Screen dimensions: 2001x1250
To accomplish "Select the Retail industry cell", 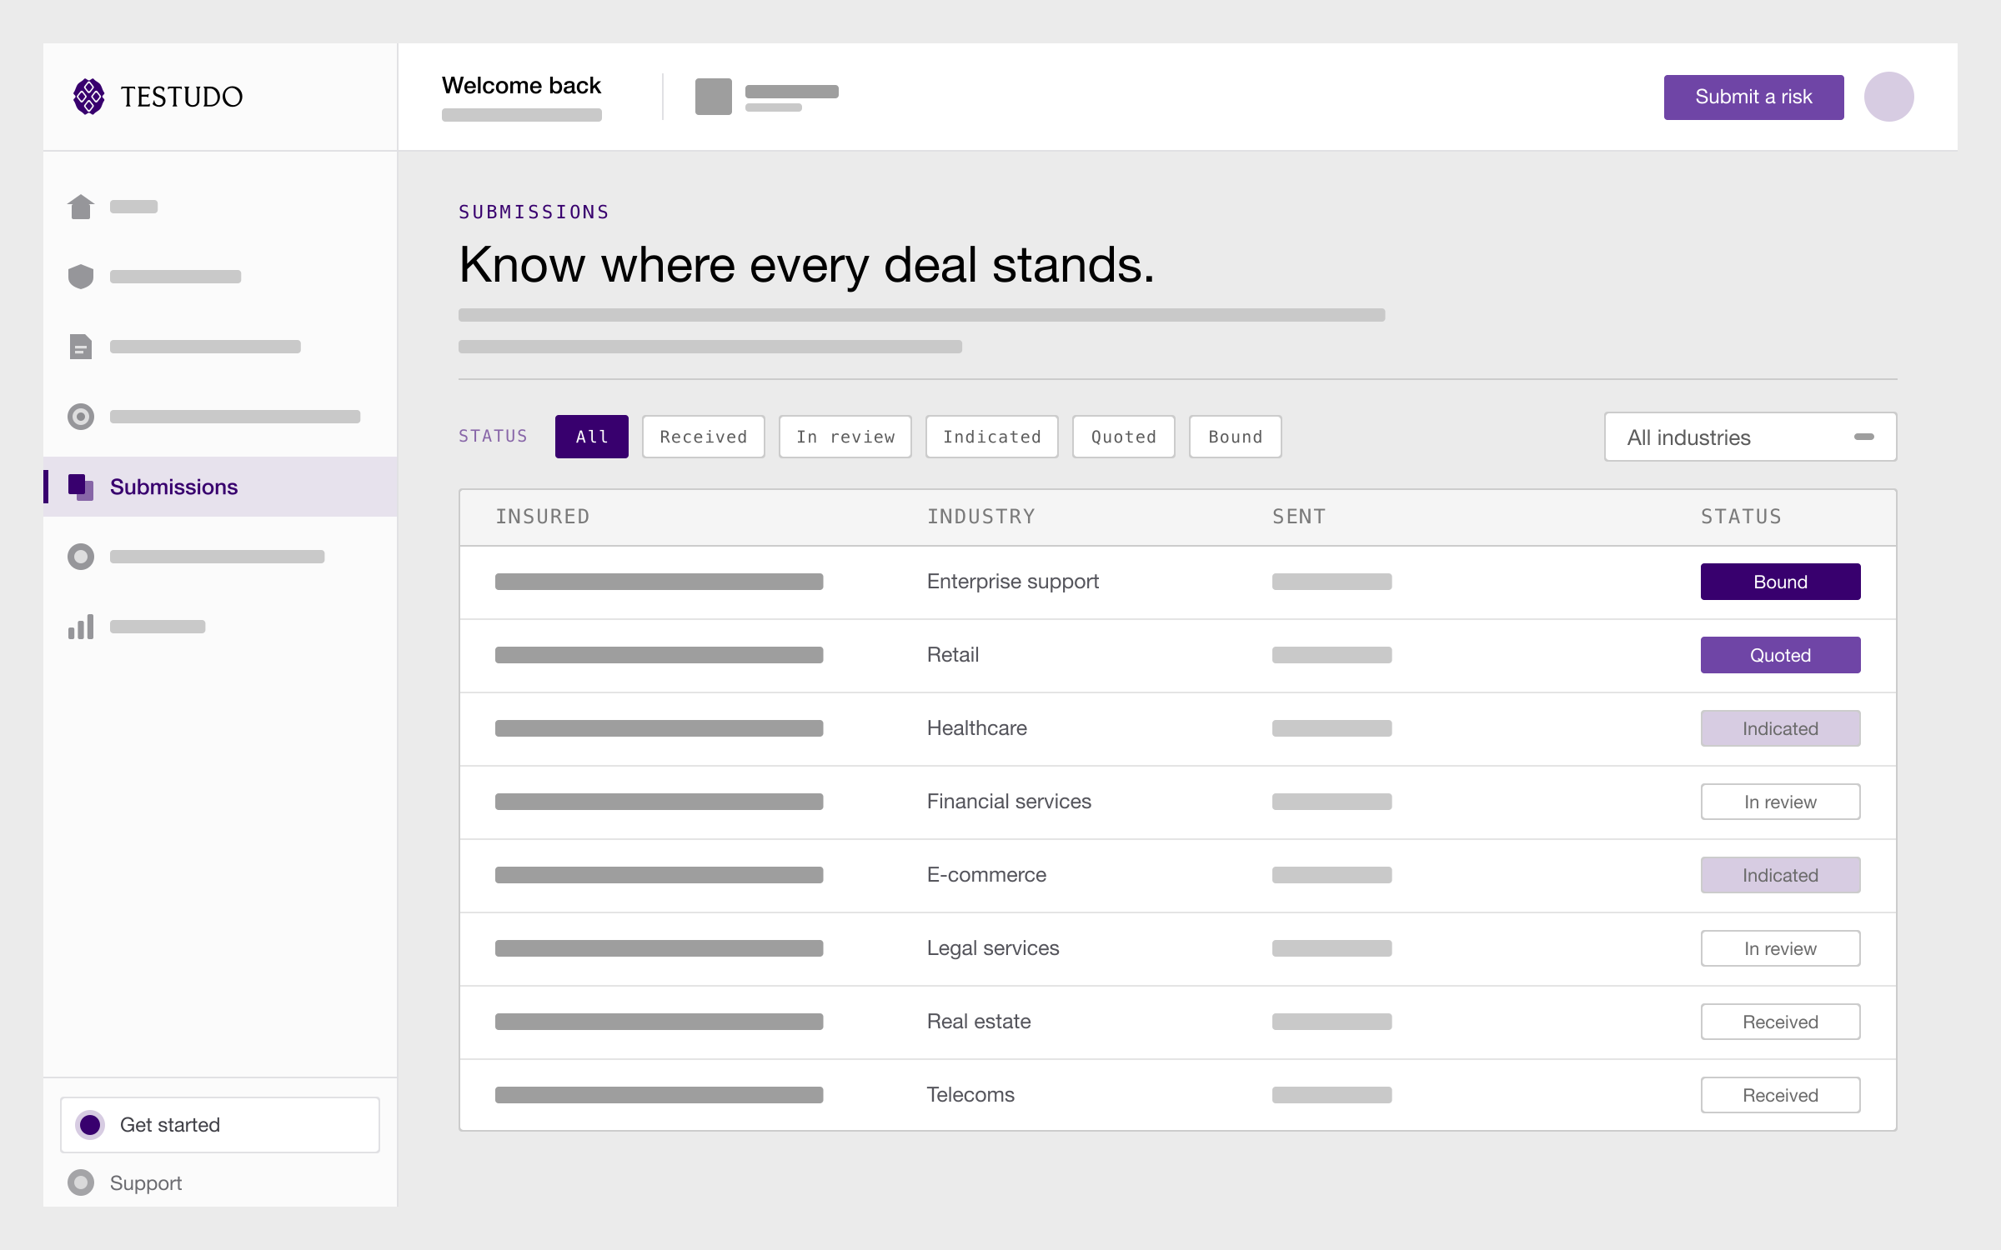I will tap(953, 655).
